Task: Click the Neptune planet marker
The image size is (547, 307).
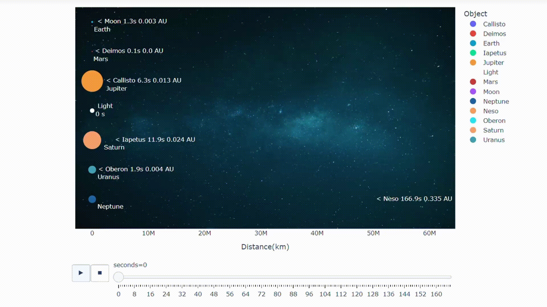Action: pyautogui.click(x=92, y=199)
